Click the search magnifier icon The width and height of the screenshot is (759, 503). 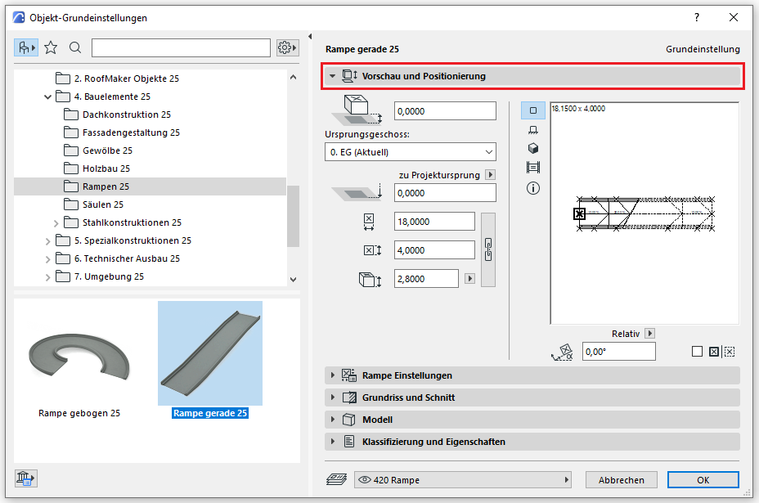point(75,47)
